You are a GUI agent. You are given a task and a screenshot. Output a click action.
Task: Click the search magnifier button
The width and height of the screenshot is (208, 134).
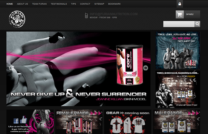click(x=197, y=24)
